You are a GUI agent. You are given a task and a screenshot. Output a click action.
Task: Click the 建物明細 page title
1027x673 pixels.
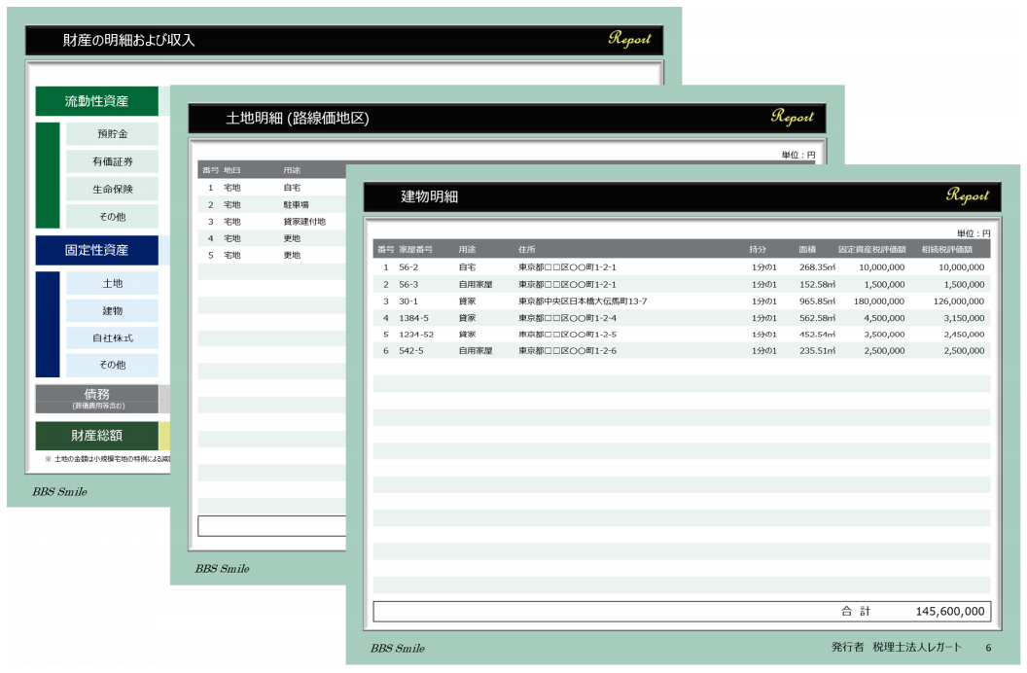click(x=429, y=196)
